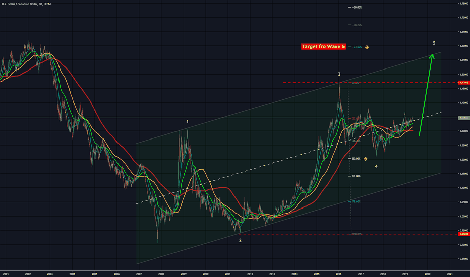Click the 1.40000 price axis label
The height and width of the screenshot is (277, 470).
pos(464,103)
